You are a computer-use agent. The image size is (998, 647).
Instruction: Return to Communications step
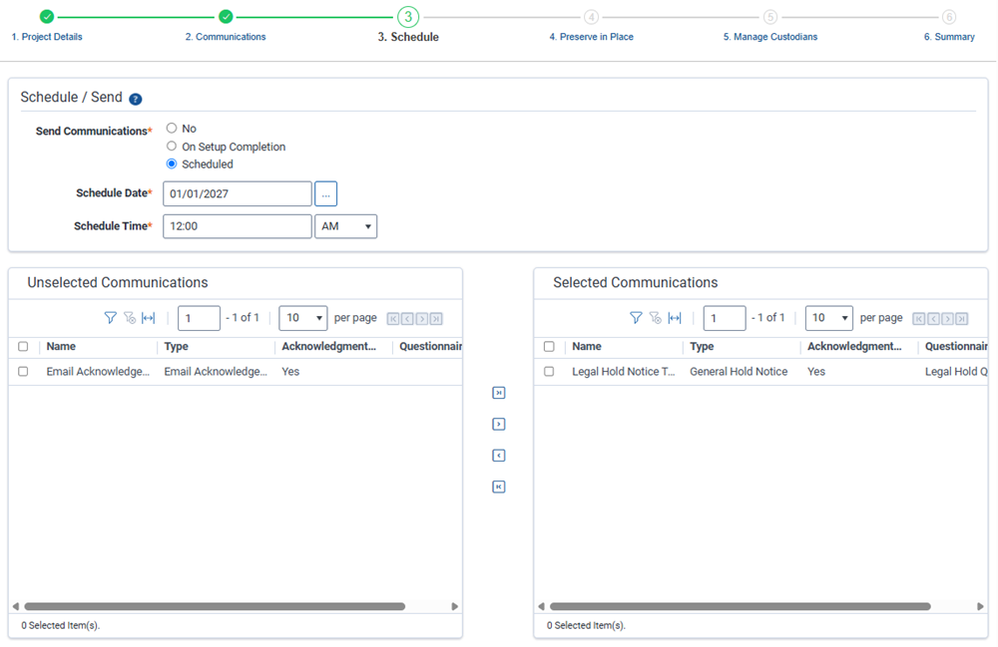point(226,37)
